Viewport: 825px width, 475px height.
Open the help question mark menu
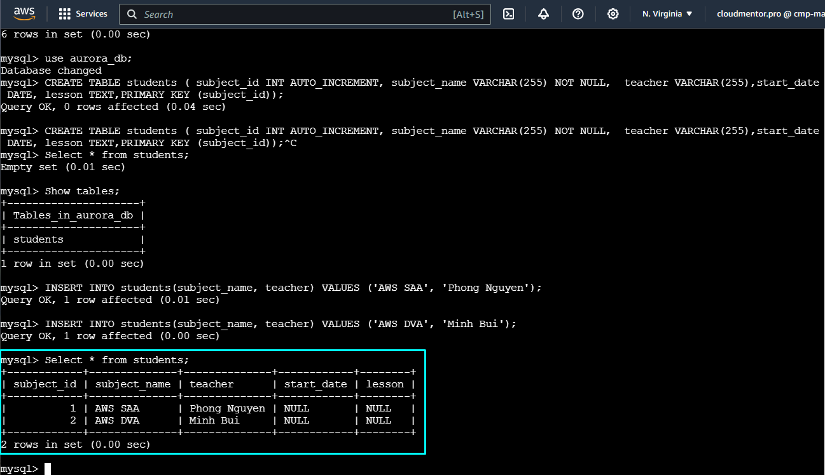coord(578,14)
